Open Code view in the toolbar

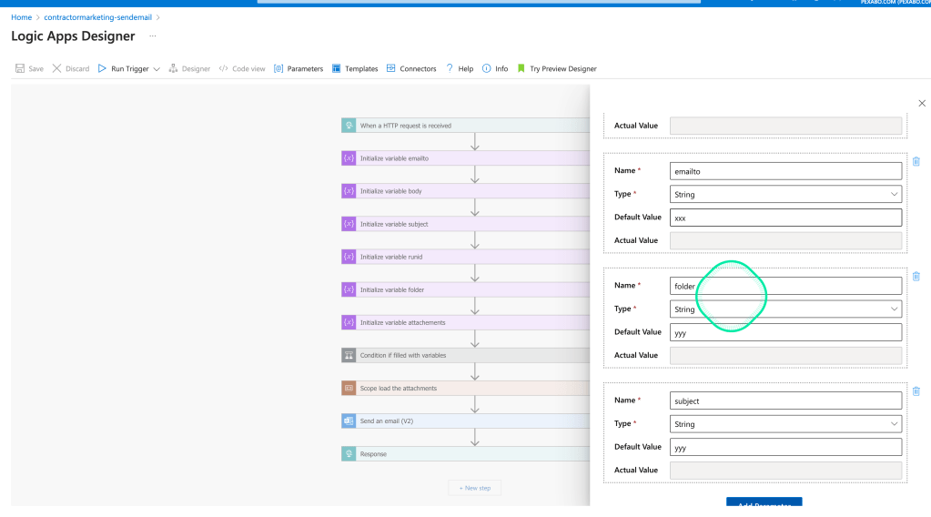(x=242, y=68)
